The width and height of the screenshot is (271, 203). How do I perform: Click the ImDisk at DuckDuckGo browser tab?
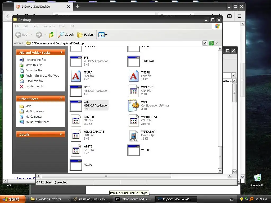click(43, 7)
